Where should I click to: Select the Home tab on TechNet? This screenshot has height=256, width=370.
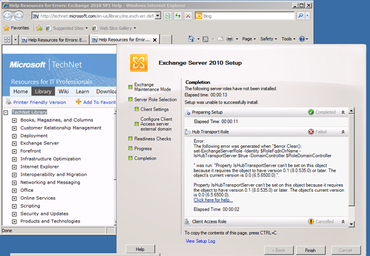pos(21,91)
